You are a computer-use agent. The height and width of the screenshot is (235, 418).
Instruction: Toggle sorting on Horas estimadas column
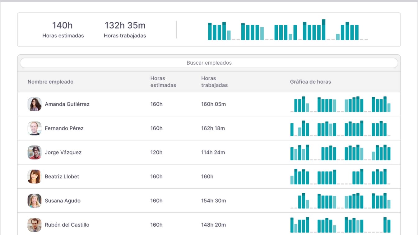click(x=163, y=81)
